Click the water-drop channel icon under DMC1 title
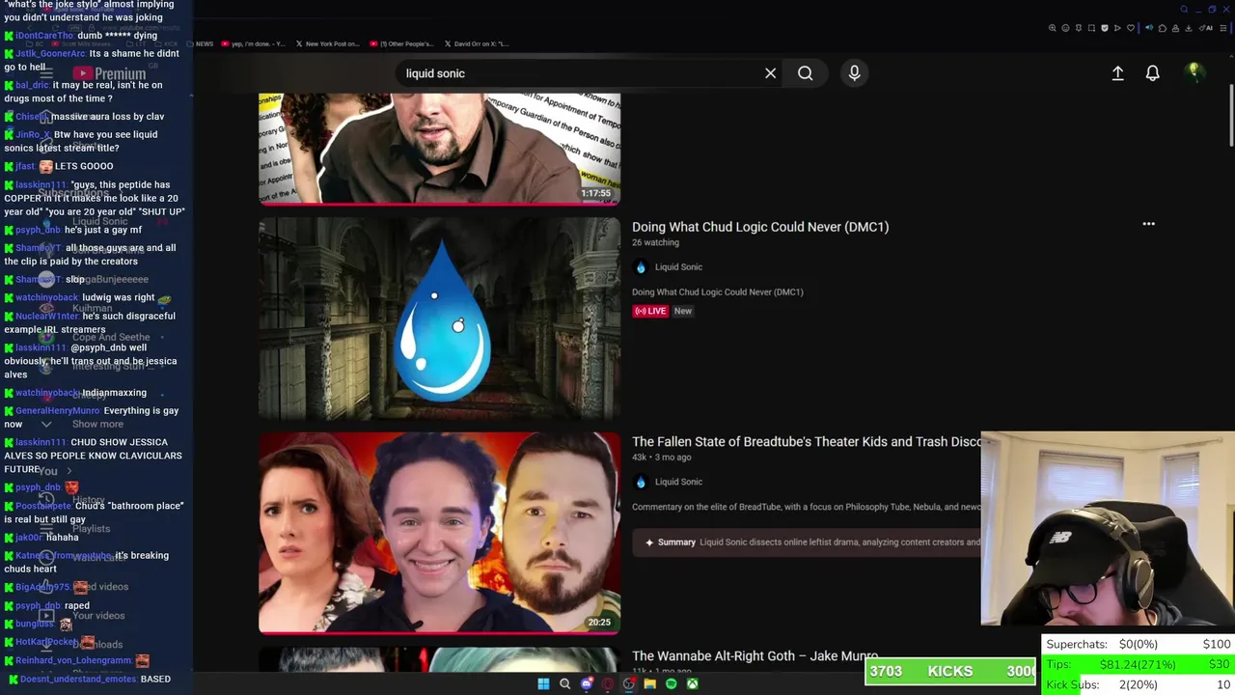 tap(640, 267)
